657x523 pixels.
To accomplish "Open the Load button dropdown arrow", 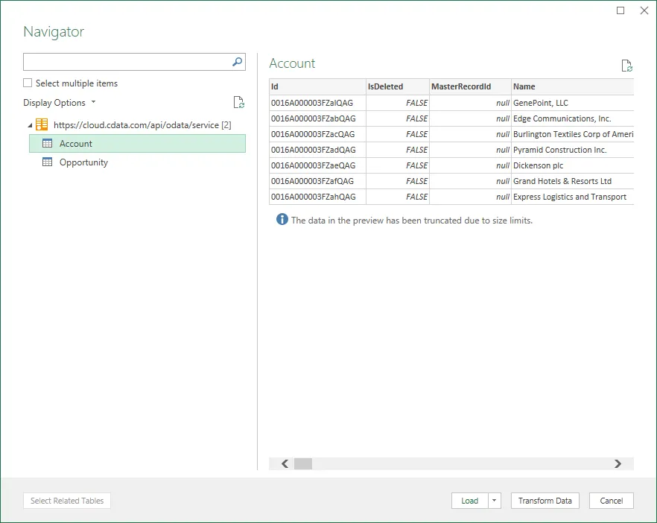I will click(x=495, y=501).
